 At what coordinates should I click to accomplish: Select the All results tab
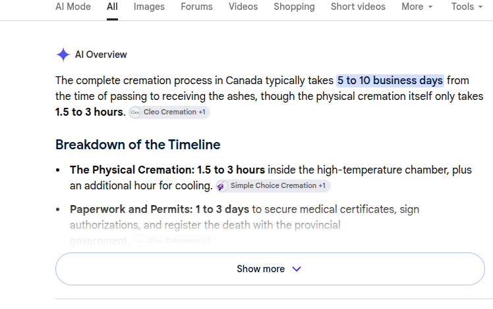coord(112,7)
